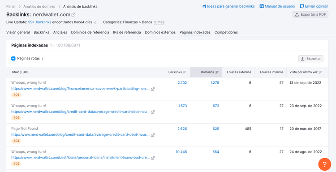Open Dominios de referencia tab
The image size is (336, 172).
(x=90, y=32)
